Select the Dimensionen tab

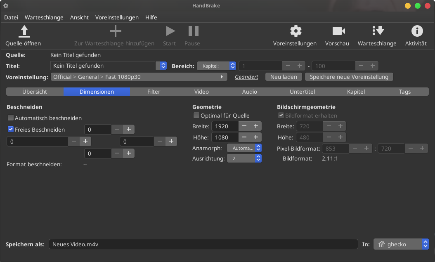tap(97, 92)
